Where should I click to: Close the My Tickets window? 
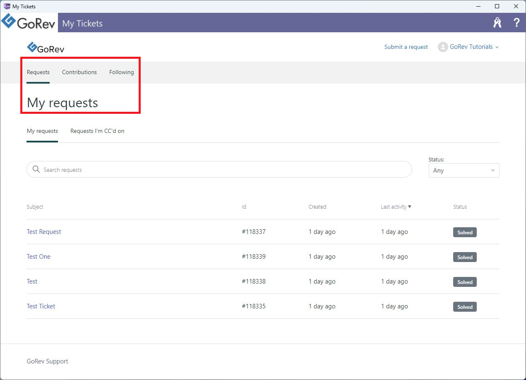(x=516, y=6)
